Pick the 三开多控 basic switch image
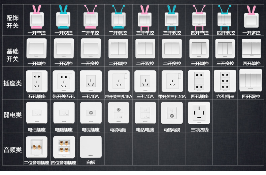This screenshot has width=266, height=175. [x=225, y=49]
